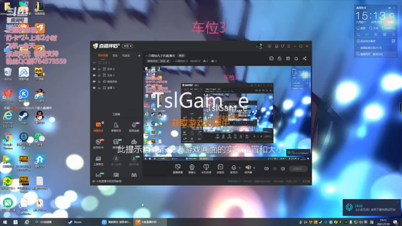The width and height of the screenshot is (402, 226).
Task: Click the record video icon
Action: click(x=266, y=169)
